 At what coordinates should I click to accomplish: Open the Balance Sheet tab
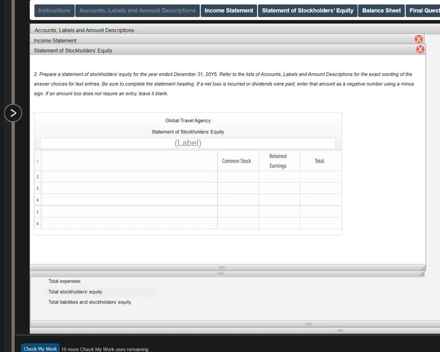point(380,10)
